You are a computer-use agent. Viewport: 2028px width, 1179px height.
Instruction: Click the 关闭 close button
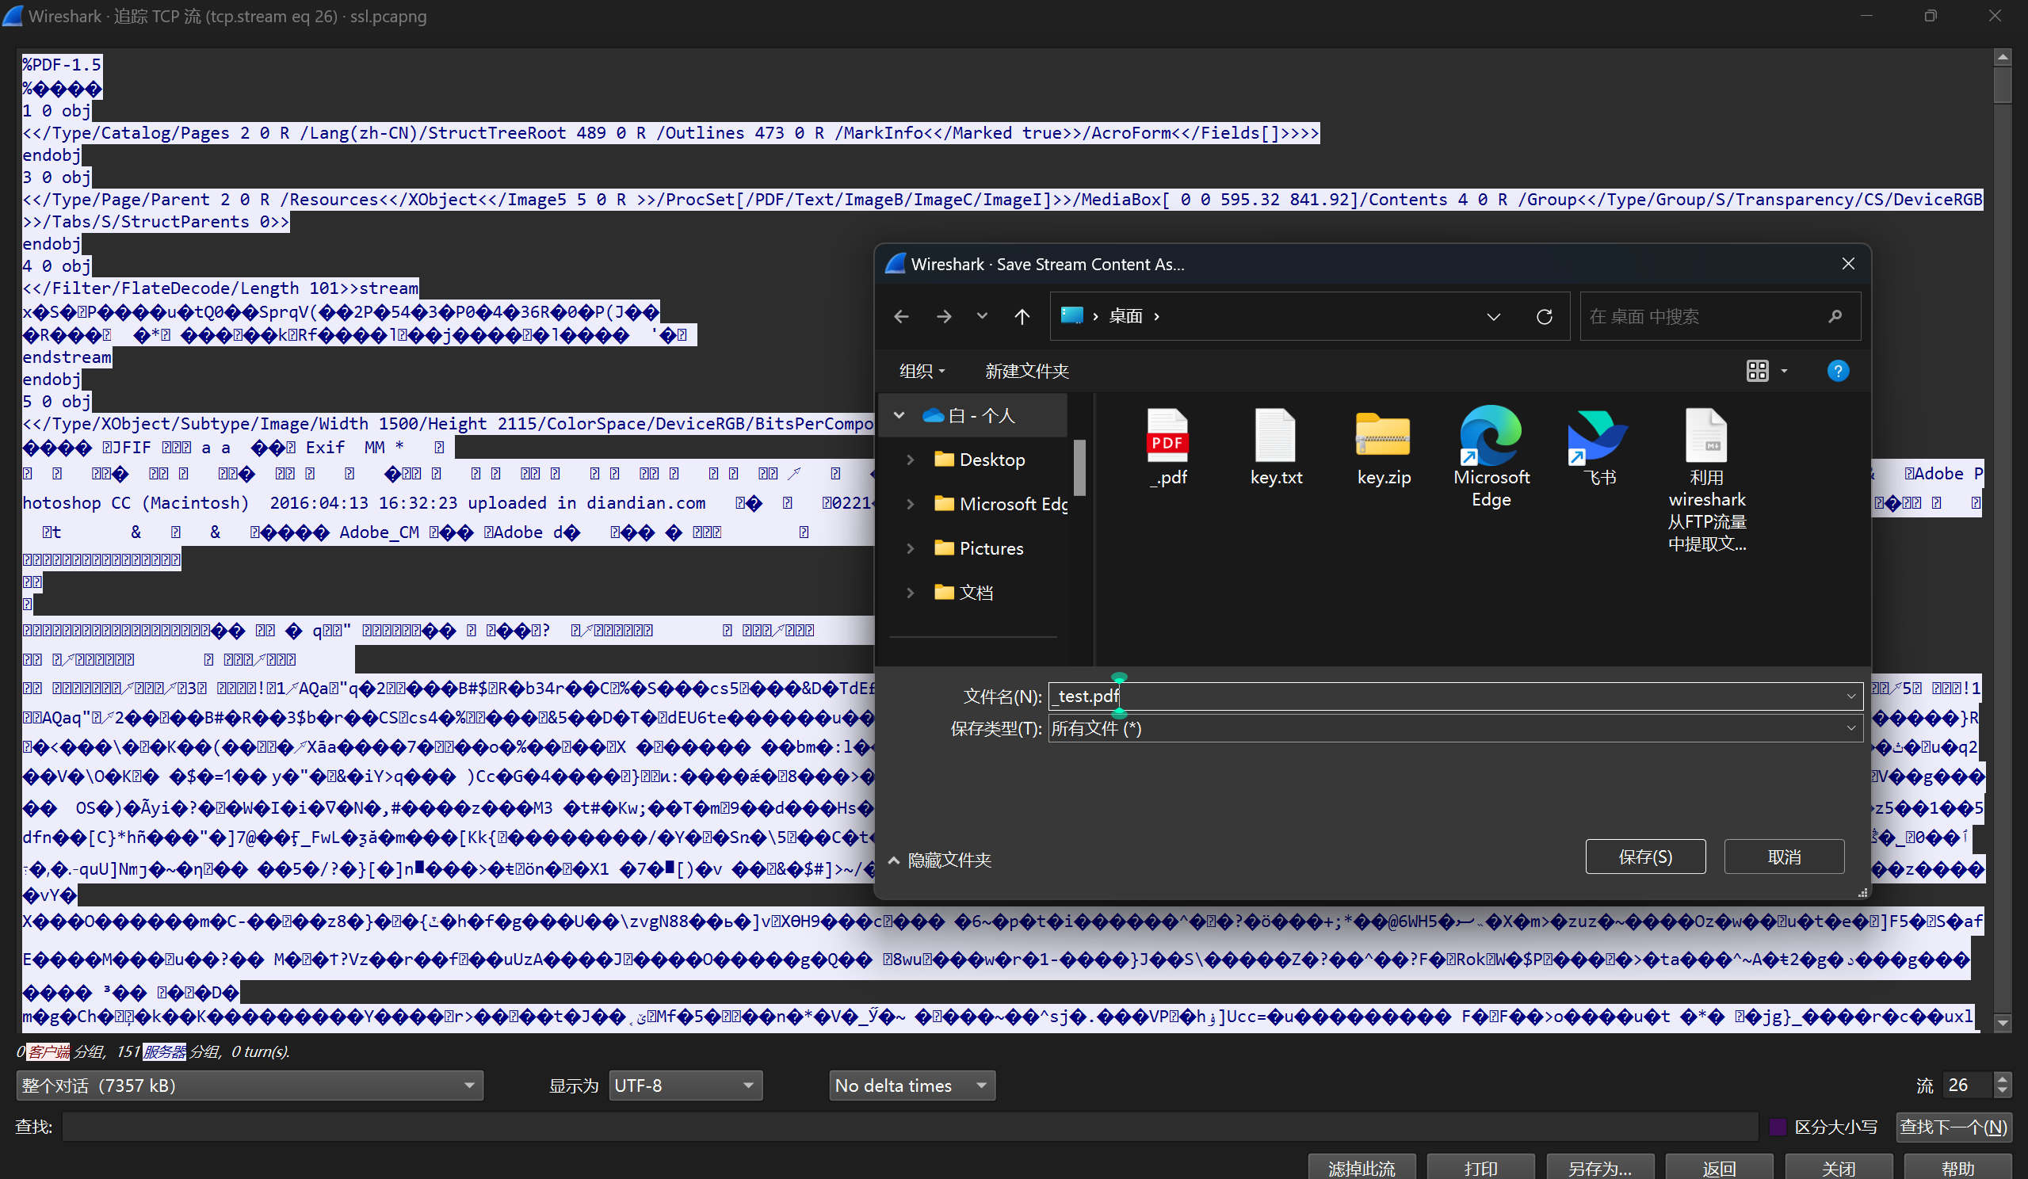tap(1838, 1168)
